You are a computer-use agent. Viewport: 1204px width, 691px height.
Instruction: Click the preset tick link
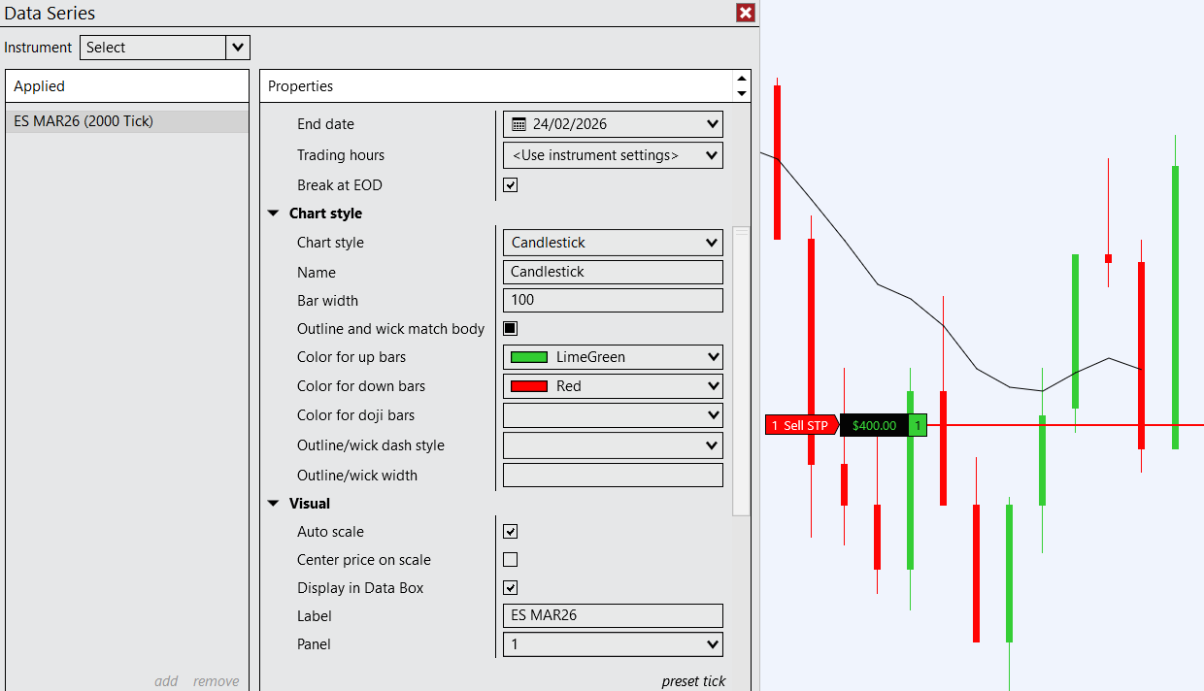(x=693, y=680)
